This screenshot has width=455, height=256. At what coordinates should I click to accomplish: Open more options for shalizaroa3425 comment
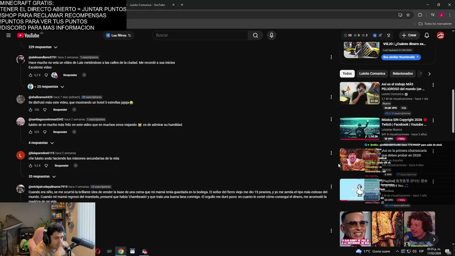click(x=331, y=97)
